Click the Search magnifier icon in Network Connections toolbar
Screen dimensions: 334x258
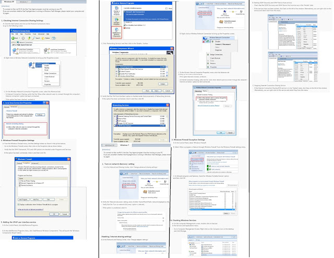pos(34,38)
